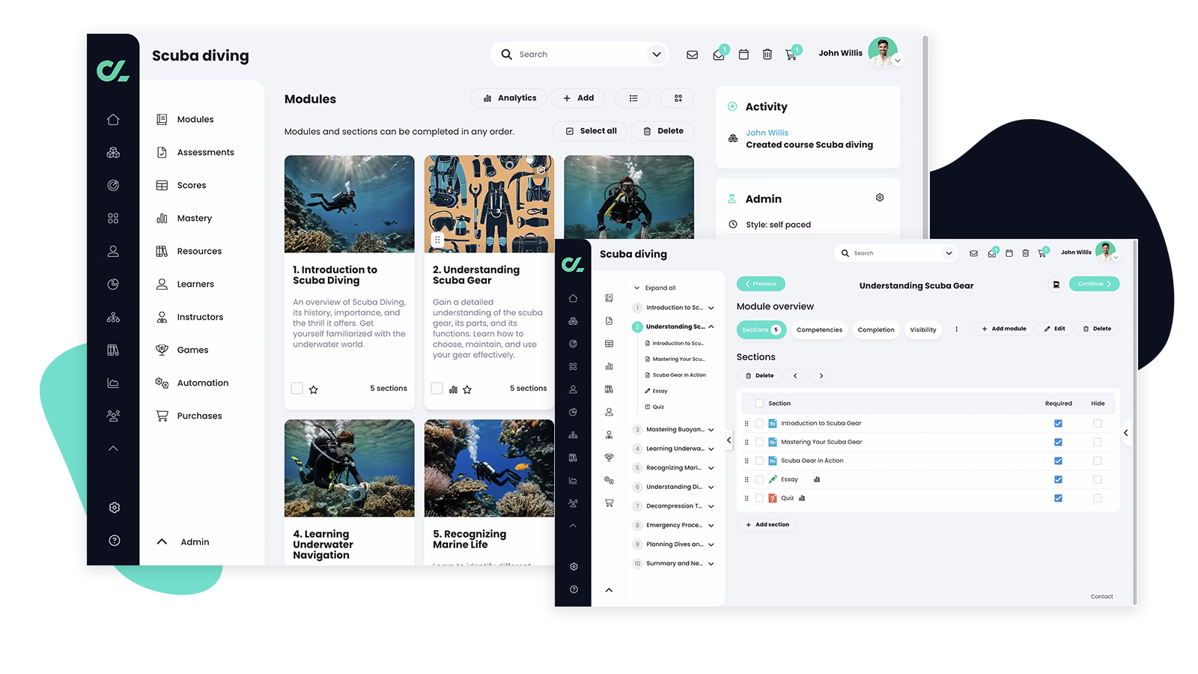Open analytics icon on Understanding Scuba Gear card
The image size is (1198, 674).
[x=453, y=389]
